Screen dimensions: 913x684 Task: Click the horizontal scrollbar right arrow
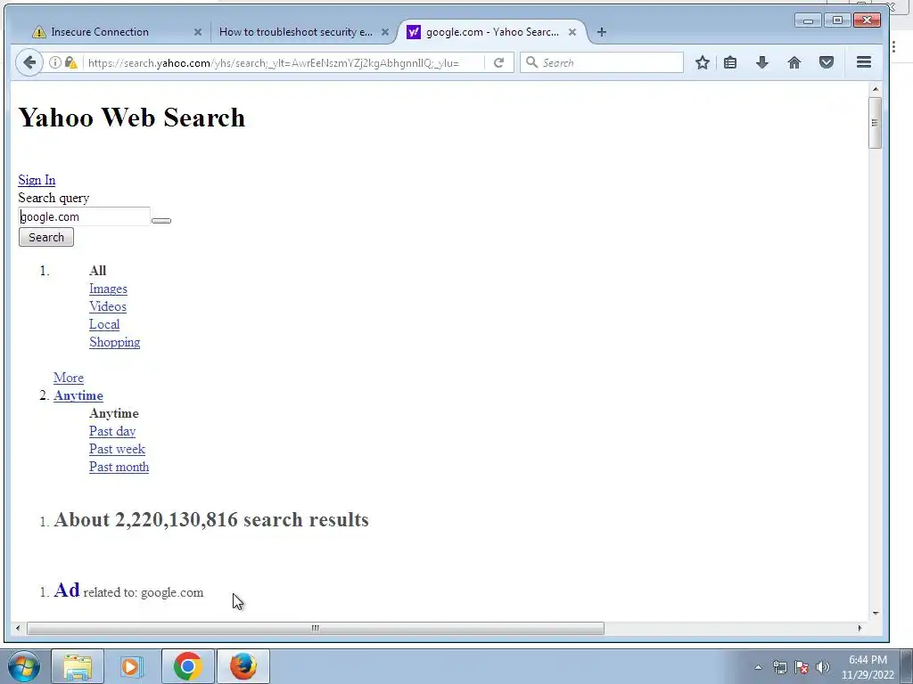point(860,628)
